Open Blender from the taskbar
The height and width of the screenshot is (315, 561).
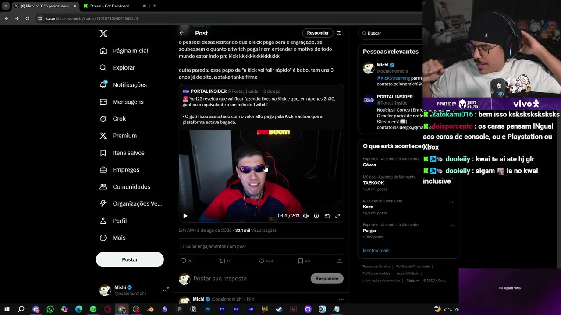(150, 309)
